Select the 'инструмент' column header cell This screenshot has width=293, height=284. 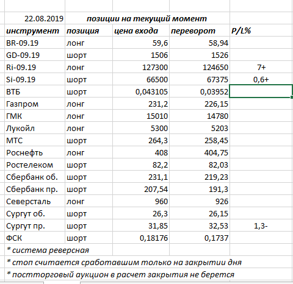point(35,30)
